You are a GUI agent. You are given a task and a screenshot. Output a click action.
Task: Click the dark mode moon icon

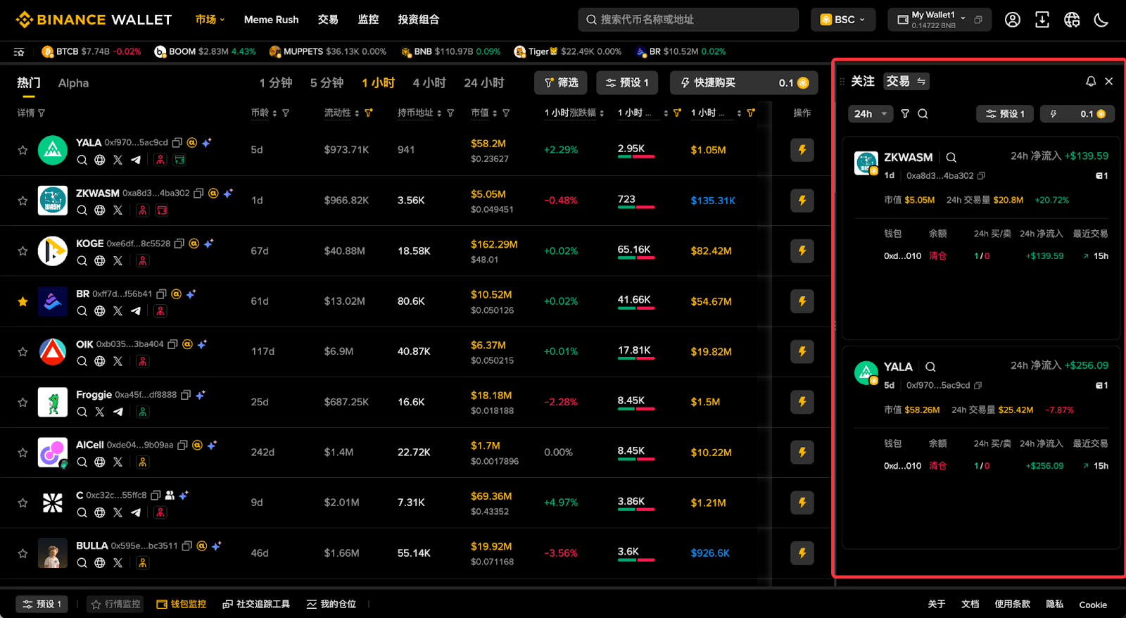point(1101,20)
